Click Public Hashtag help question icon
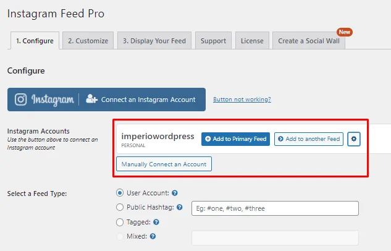Image resolution: width=391 pixels, height=251 pixels. click(x=180, y=207)
